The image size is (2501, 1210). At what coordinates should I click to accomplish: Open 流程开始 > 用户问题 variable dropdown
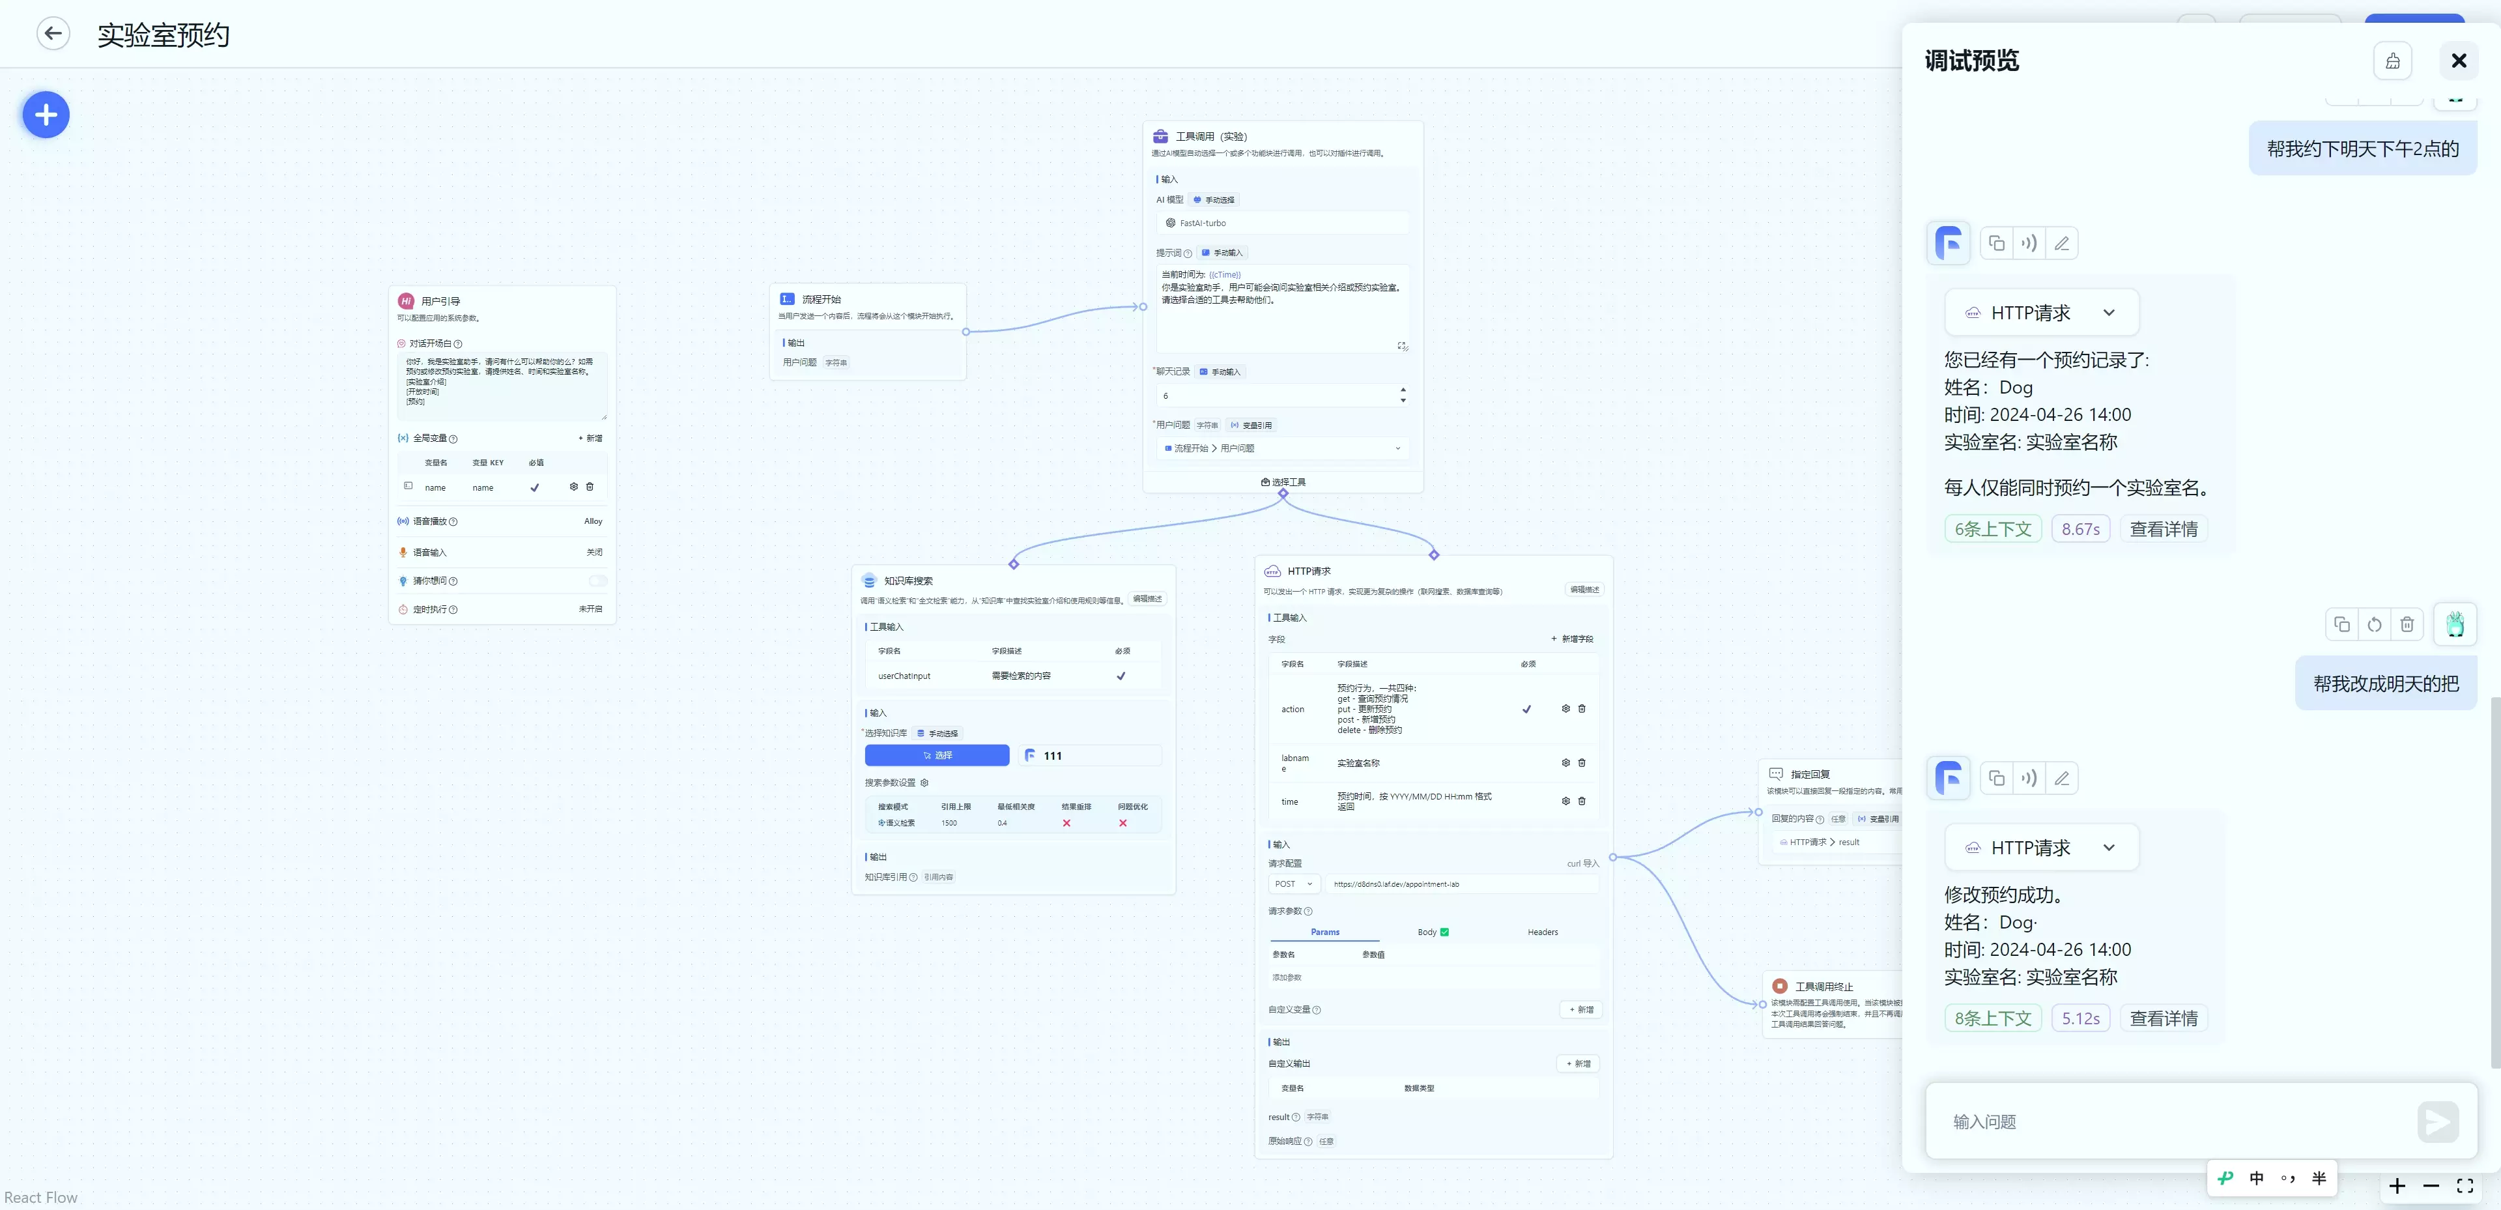[x=1281, y=449]
